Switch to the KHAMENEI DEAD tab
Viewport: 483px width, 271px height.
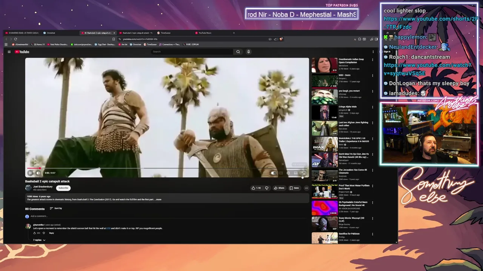pyautogui.click(x=23, y=33)
